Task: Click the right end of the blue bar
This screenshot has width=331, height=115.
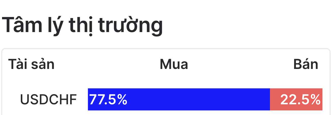Action: 268,99
